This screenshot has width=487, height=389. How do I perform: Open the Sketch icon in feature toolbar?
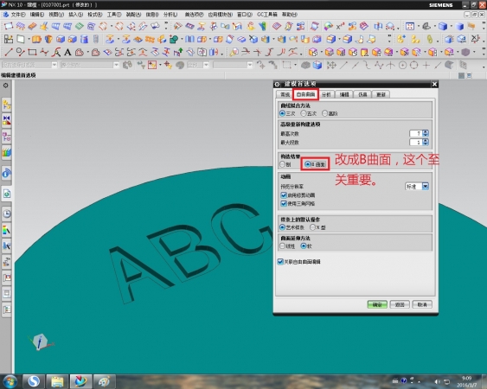[x=9, y=39]
